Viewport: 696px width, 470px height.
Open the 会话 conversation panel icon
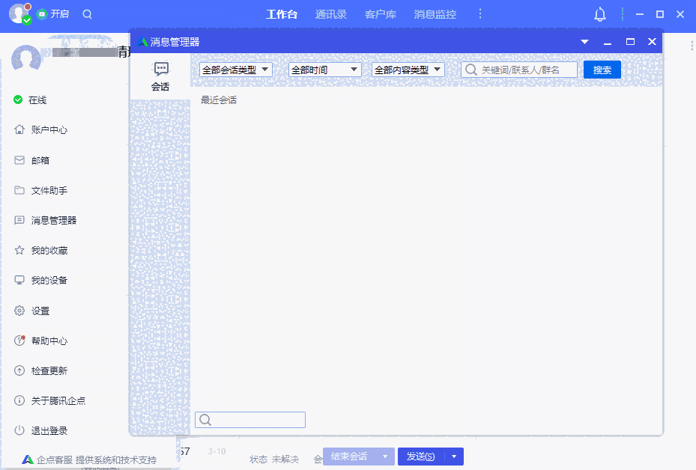pos(160,76)
